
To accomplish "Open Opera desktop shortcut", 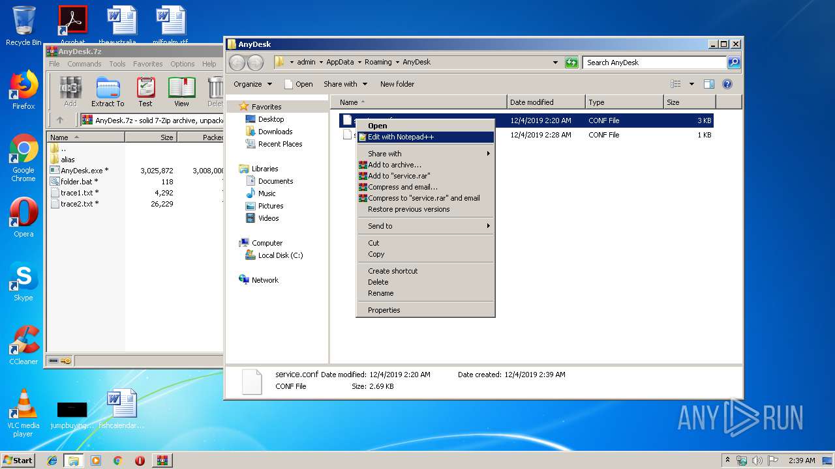I will click(23, 218).
